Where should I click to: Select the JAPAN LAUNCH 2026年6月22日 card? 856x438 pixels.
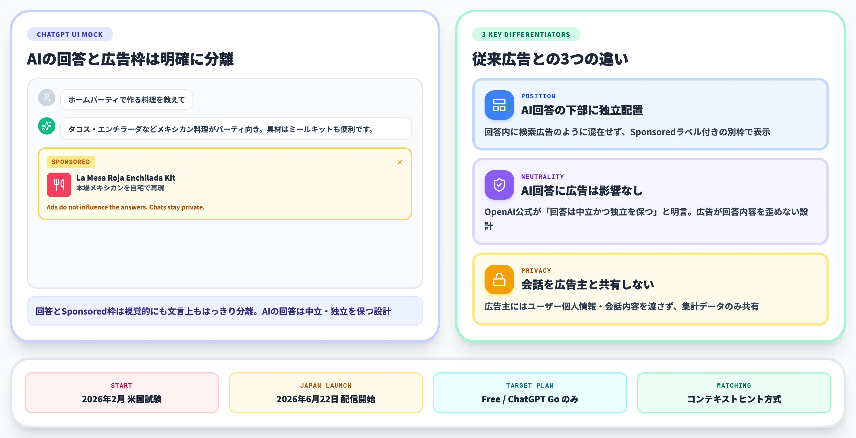[326, 393]
